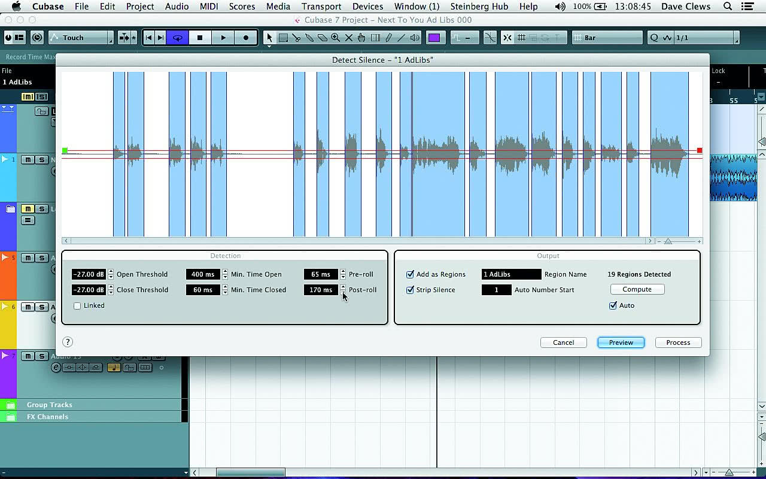Select the Glue tool
Screen dimensions: 766x479
click(x=309, y=38)
